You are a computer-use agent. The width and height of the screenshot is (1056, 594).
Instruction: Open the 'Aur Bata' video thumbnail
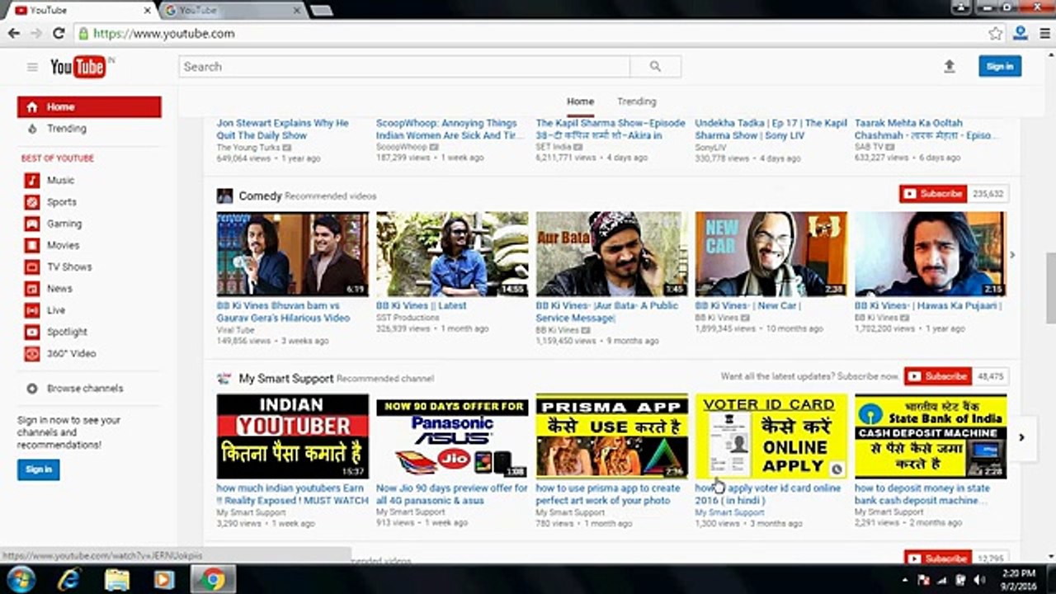(611, 254)
